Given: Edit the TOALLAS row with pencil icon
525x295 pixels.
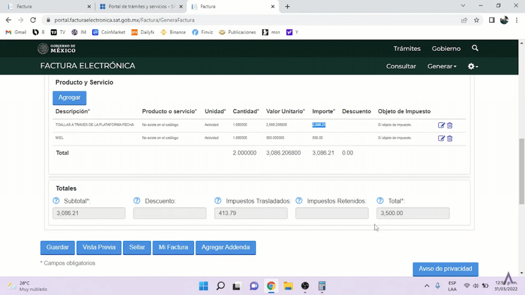Looking at the screenshot, I should pyautogui.click(x=441, y=125).
